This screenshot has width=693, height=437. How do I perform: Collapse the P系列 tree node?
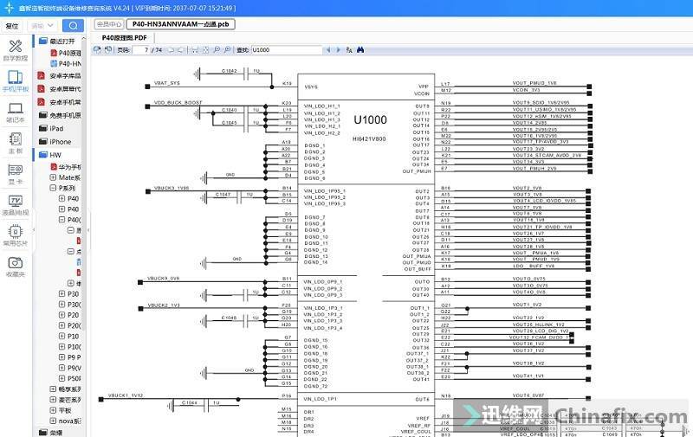[x=53, y=188]
